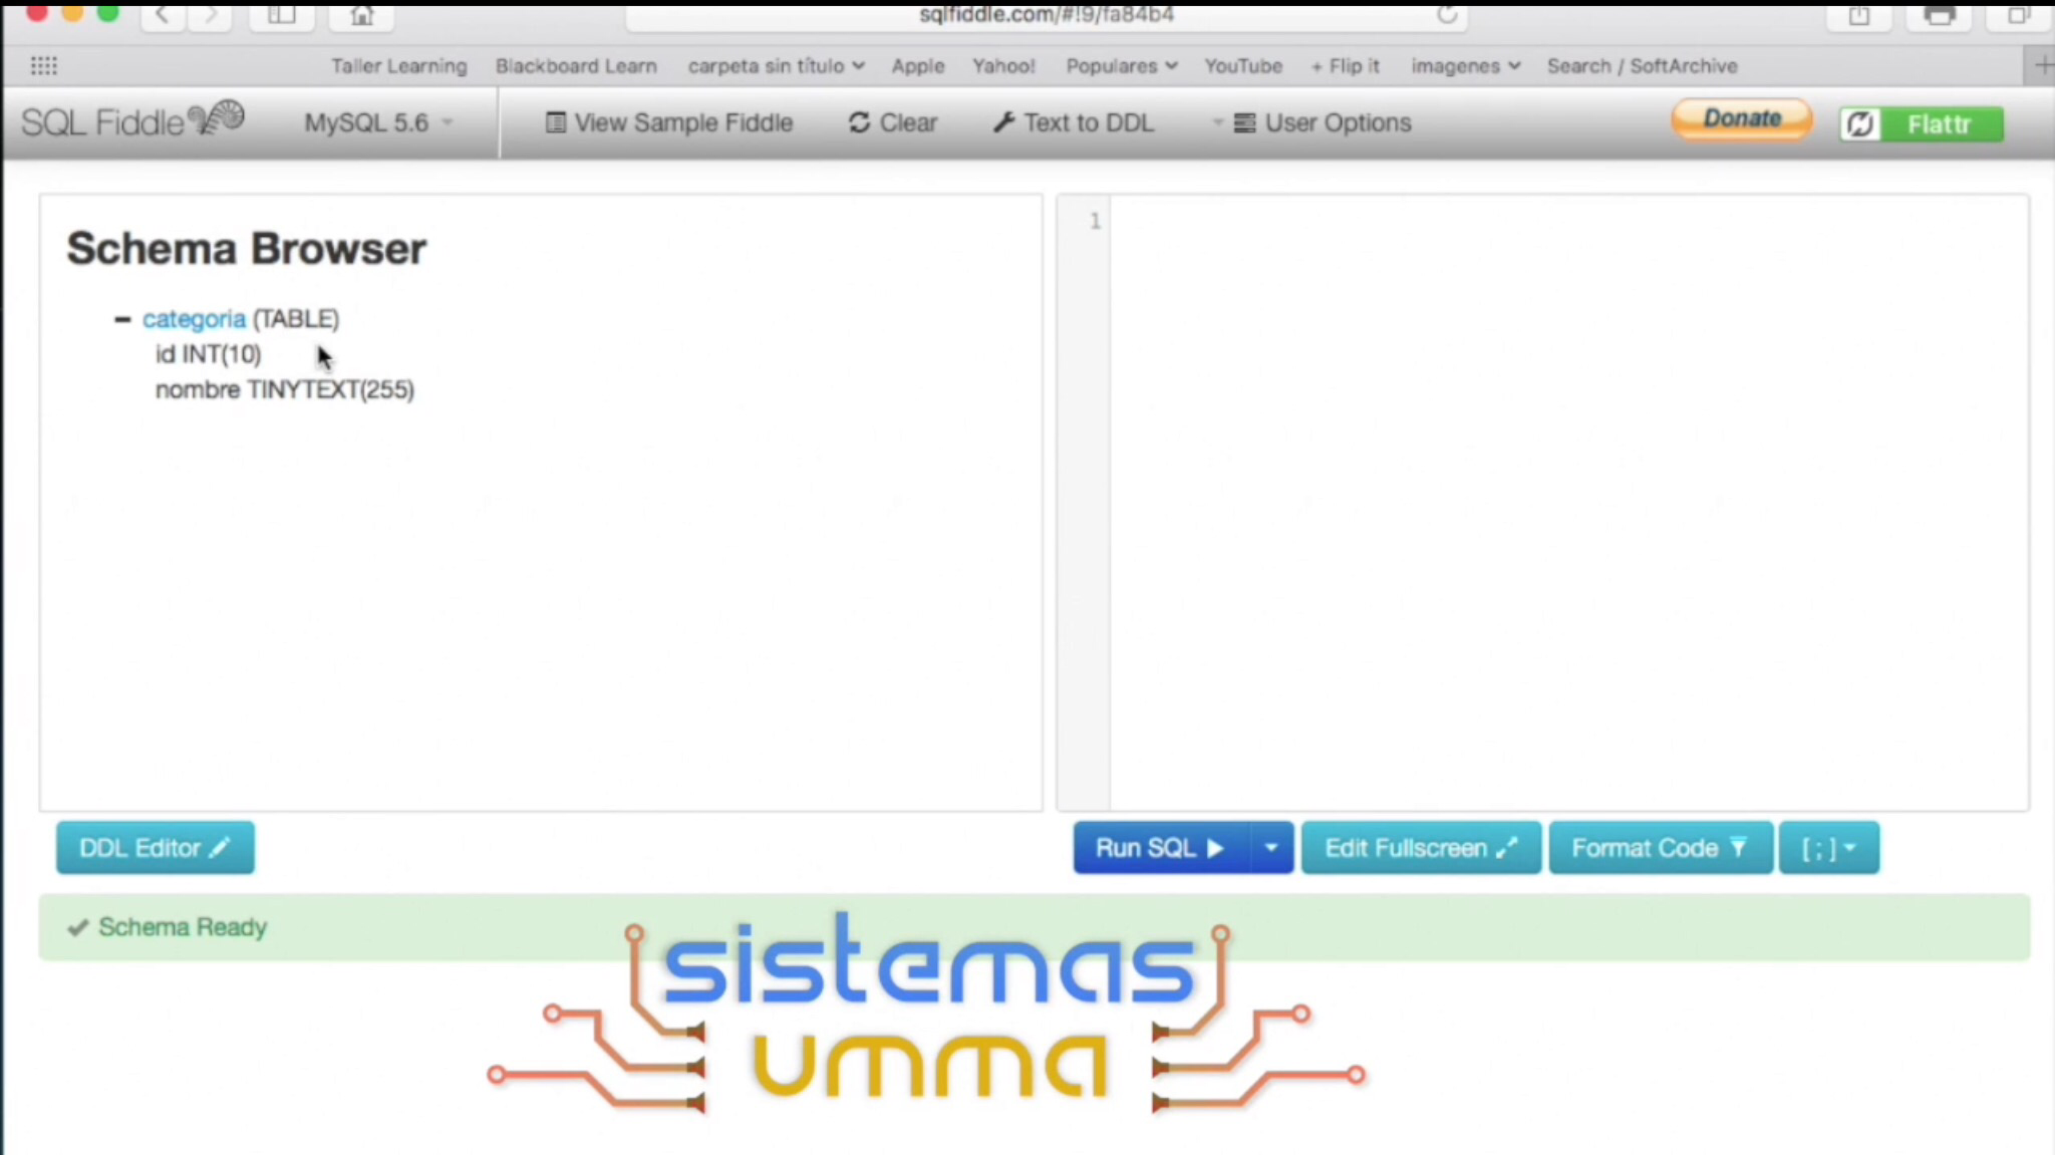2055x1155 pixels.
Task: Click the Clear toolbar item
Action: 893,123
